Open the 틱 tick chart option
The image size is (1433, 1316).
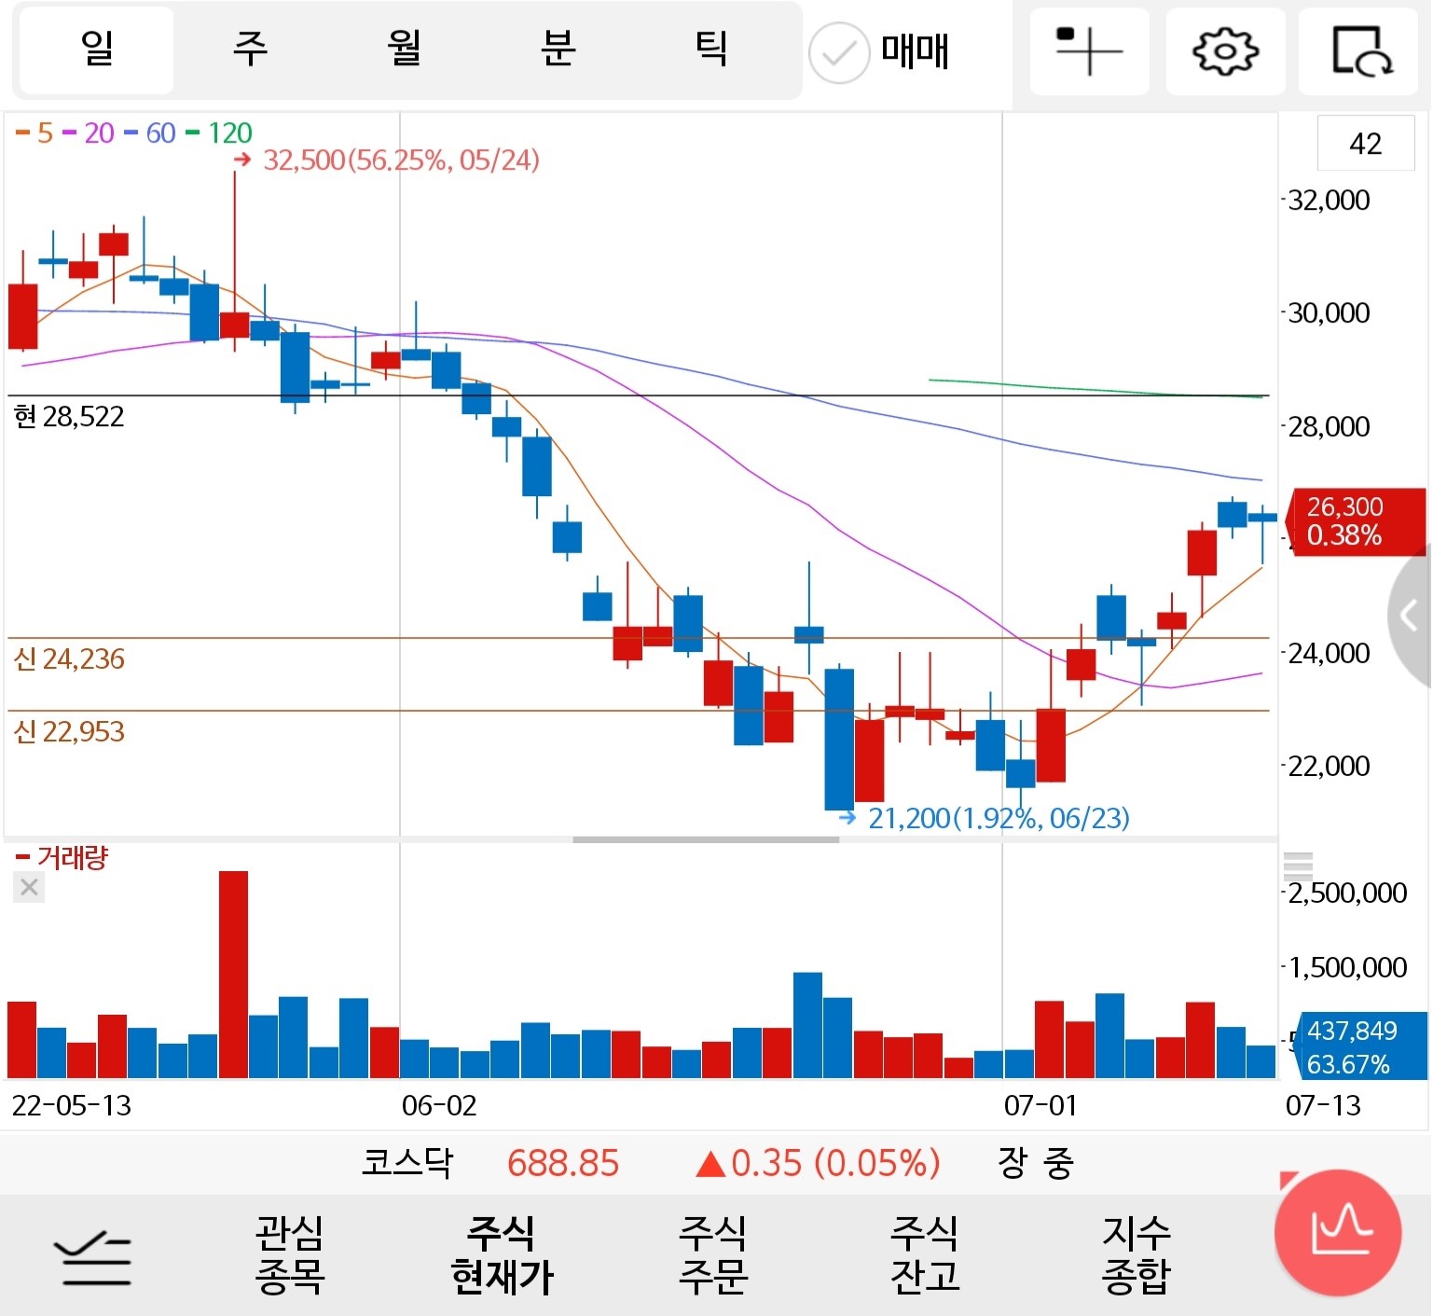pyautogui.click(x=710, y=51)
